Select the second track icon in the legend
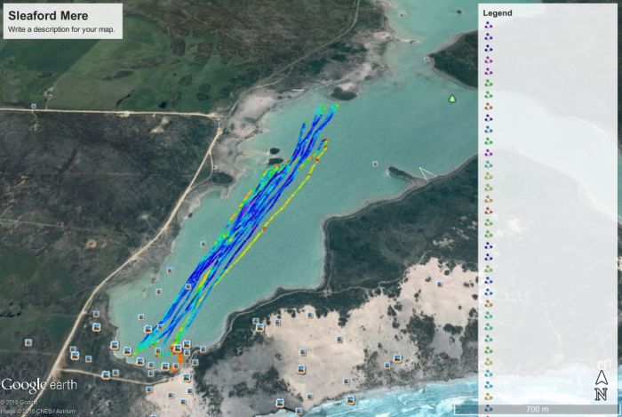This screenshot has height=417, width=622. [488, 37]
